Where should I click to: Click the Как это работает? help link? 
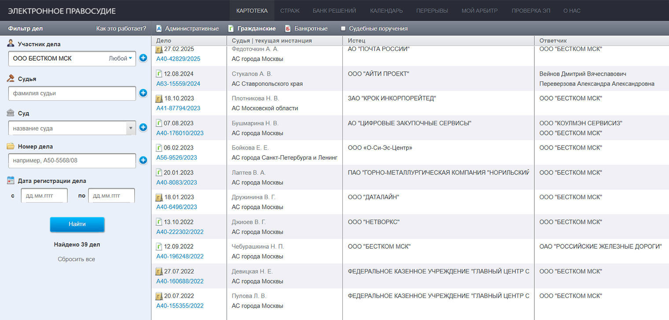click(121, 29)
